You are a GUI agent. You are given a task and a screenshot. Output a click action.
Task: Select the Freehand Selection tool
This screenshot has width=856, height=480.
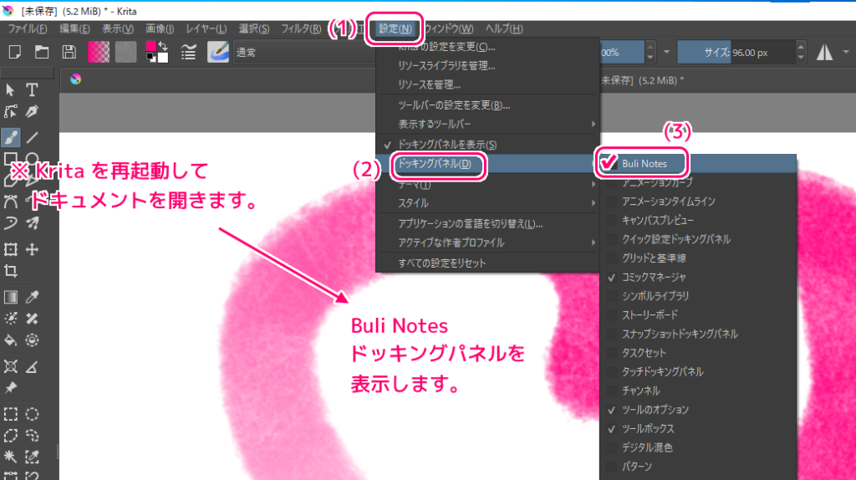33,436
